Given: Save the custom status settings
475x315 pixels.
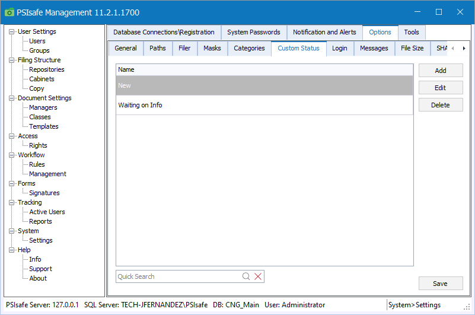Looking at the screenshot, I should [441, 284].
